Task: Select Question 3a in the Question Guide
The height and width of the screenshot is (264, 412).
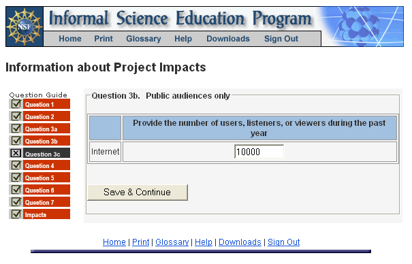Action: coord(46,129)
